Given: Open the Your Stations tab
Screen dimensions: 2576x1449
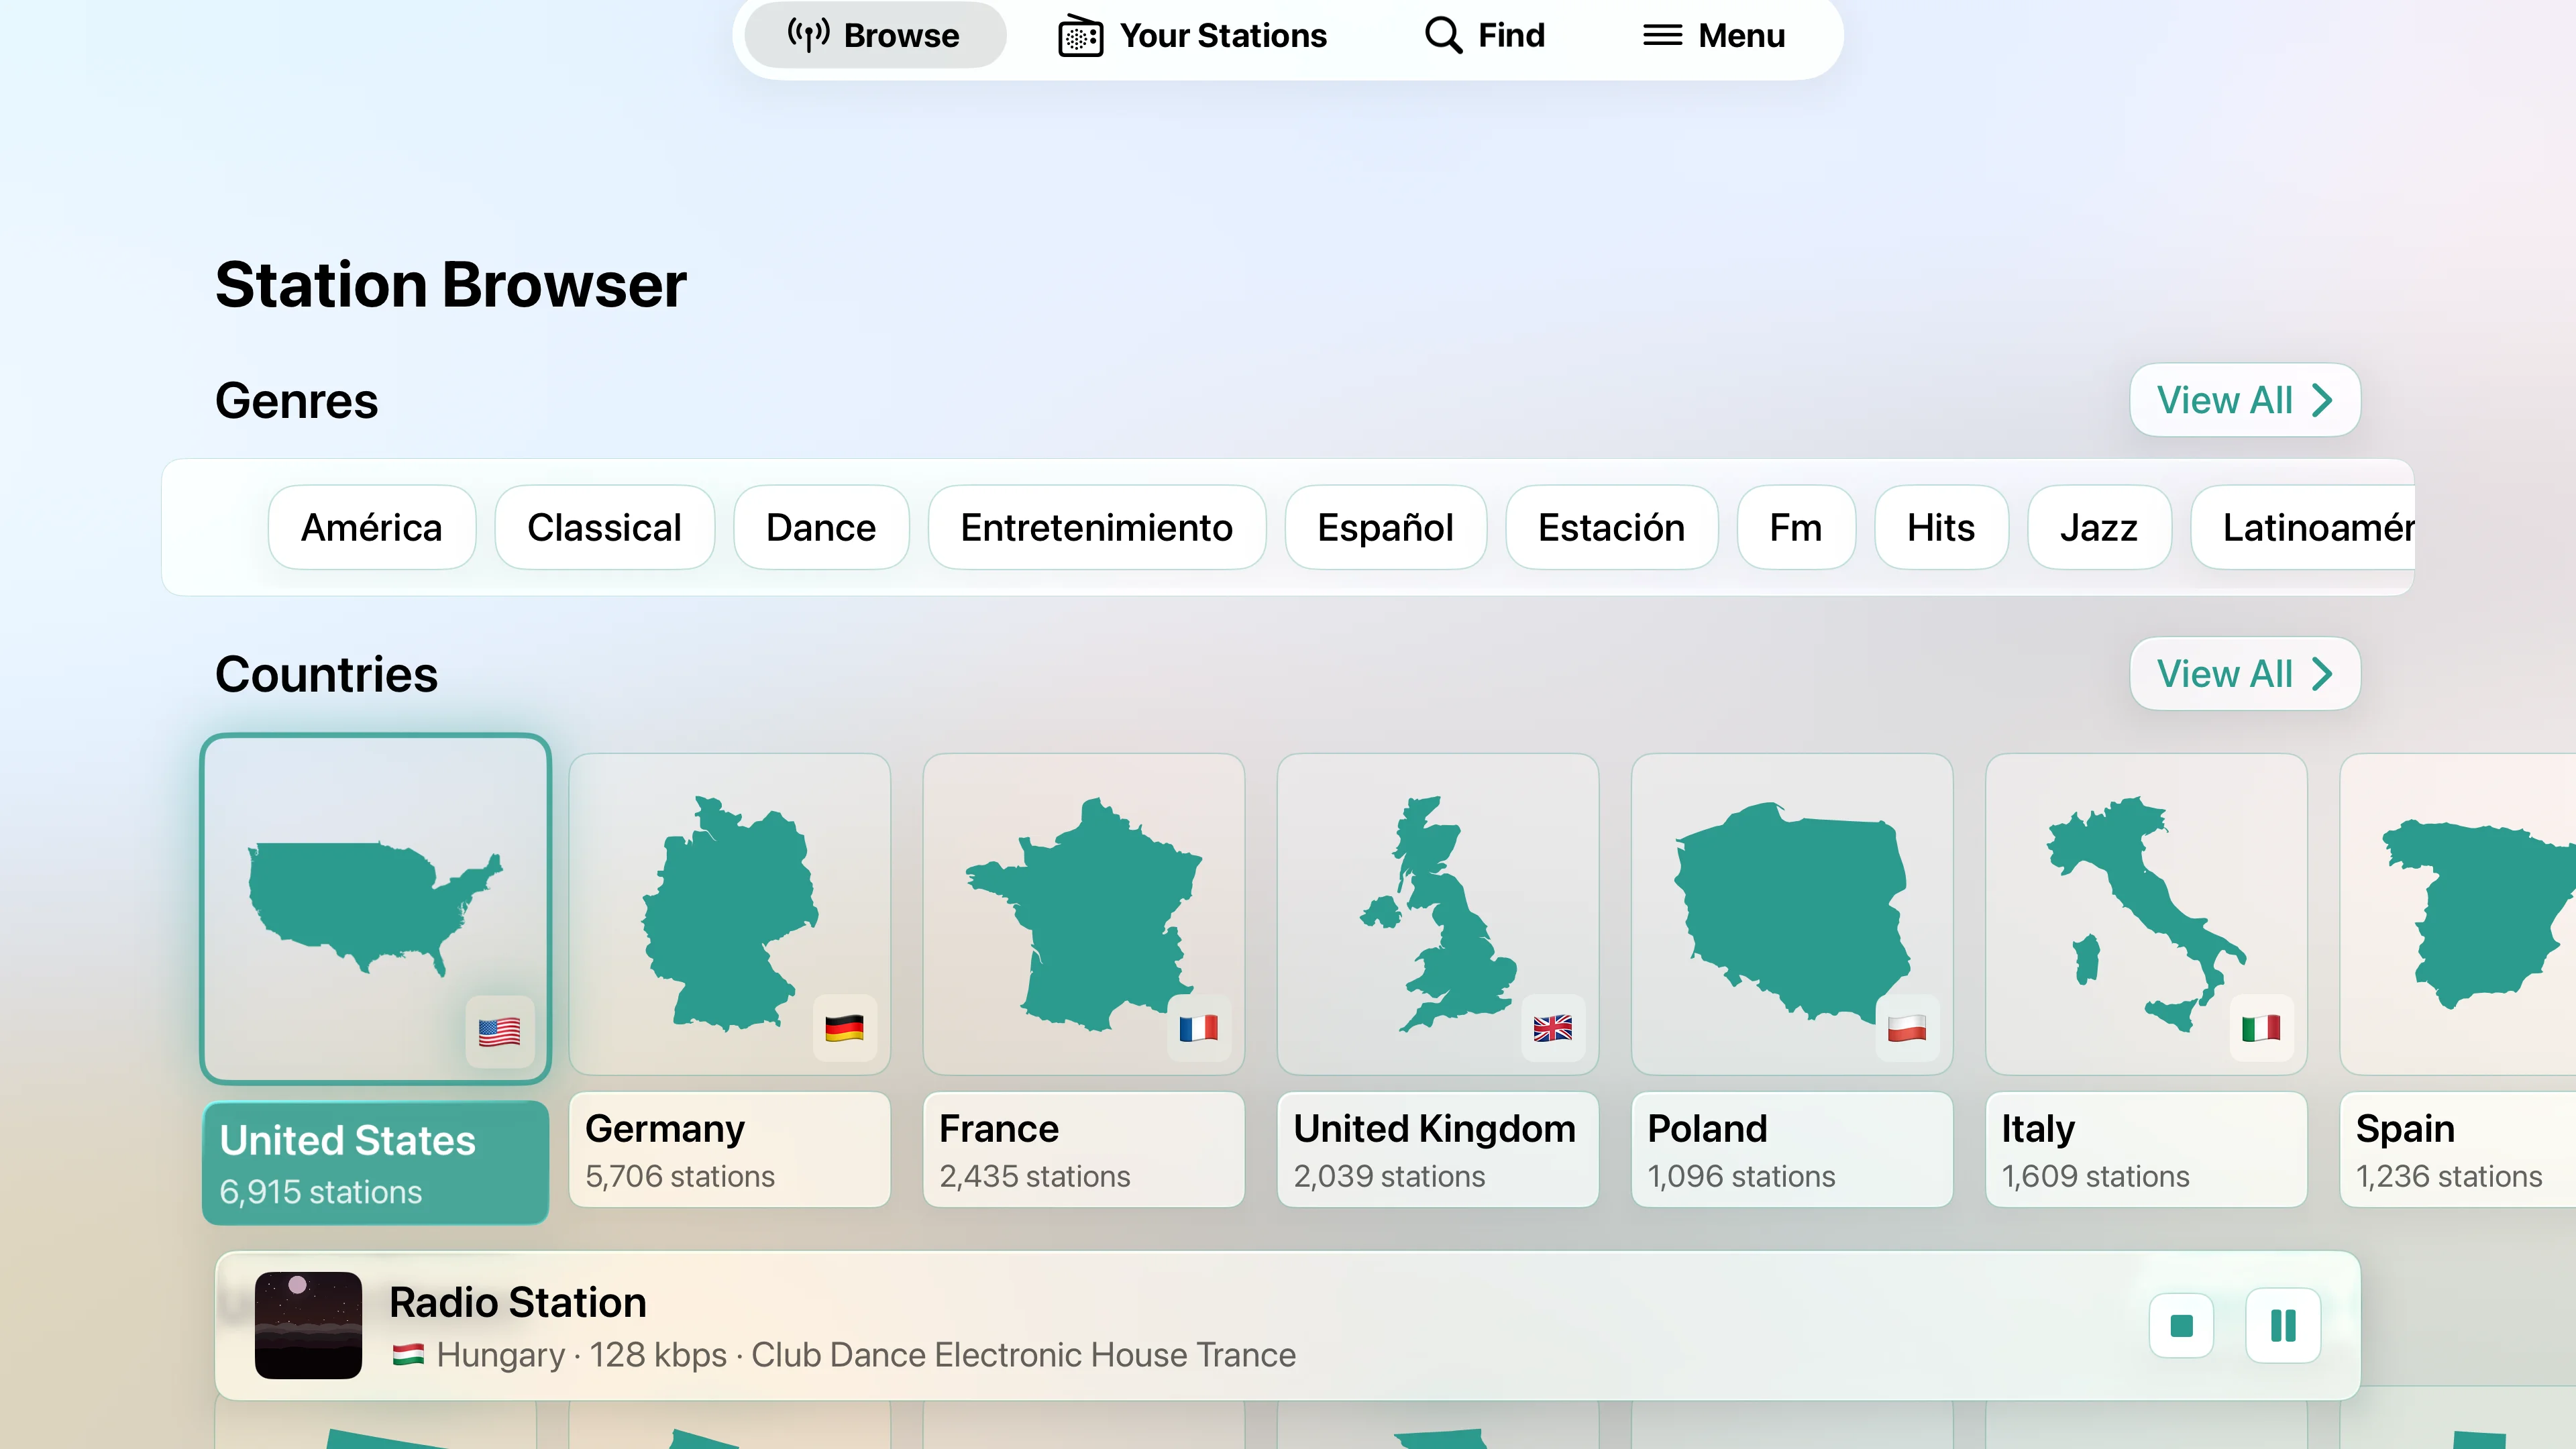Looking at the screenshot, I should tap(1192, 36).
